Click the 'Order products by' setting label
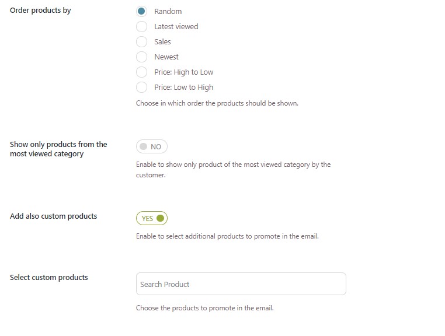 [40, 10]
